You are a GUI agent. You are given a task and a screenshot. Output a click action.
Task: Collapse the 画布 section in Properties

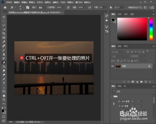coord(112,96)
